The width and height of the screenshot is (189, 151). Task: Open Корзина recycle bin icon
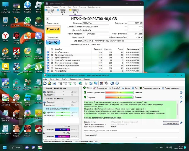5,22
